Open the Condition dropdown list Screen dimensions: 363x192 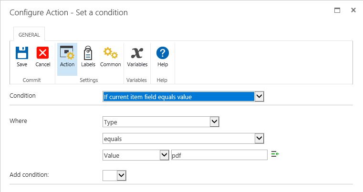[259, 96]
